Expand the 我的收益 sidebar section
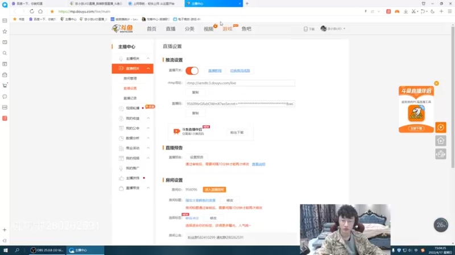 pos(148,118)
